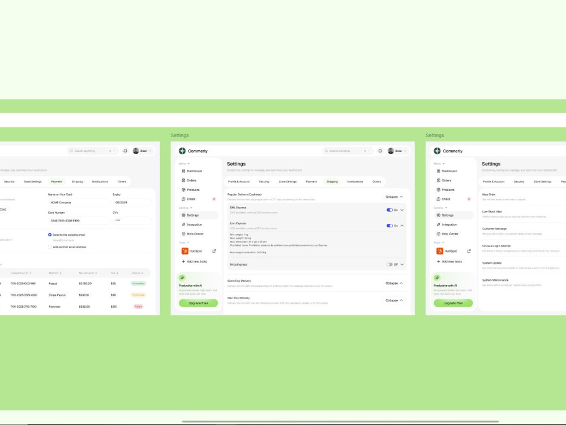Open Dashboard icon in middle frame sidebar

click(x=183, y=171)
